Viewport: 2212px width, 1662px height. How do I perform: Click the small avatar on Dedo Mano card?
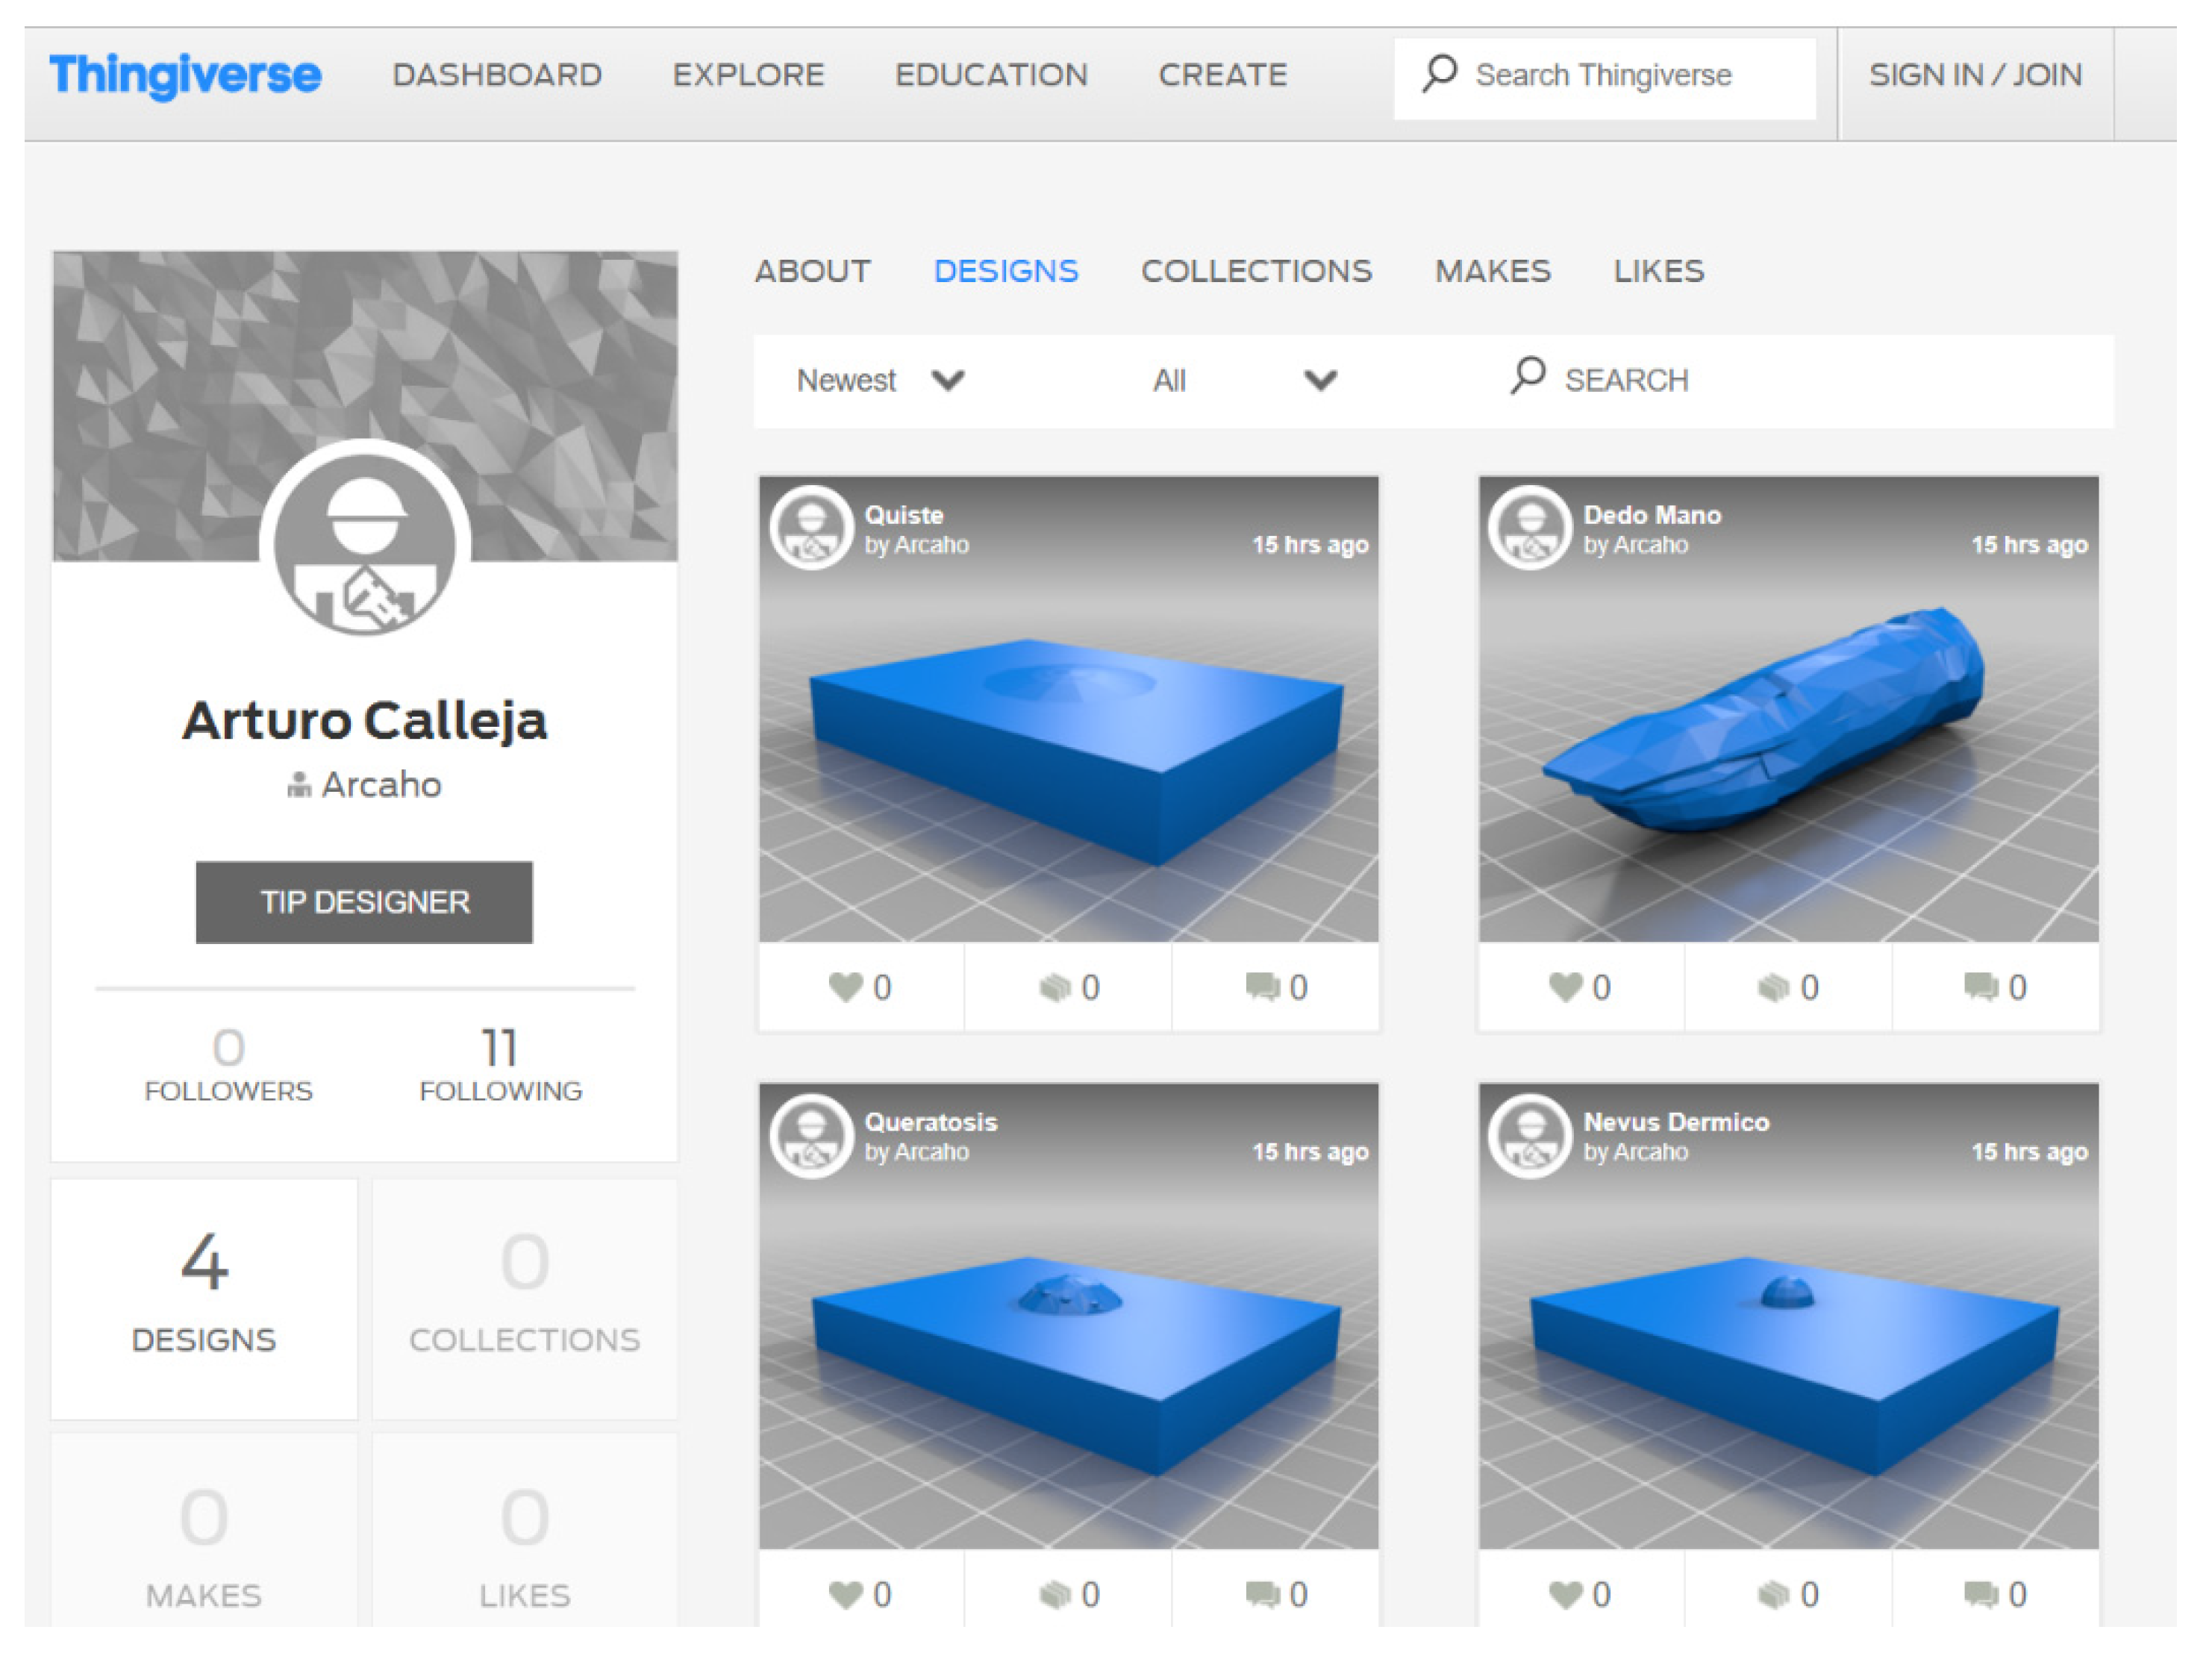pyautogui.click(x=1529, y=528)
